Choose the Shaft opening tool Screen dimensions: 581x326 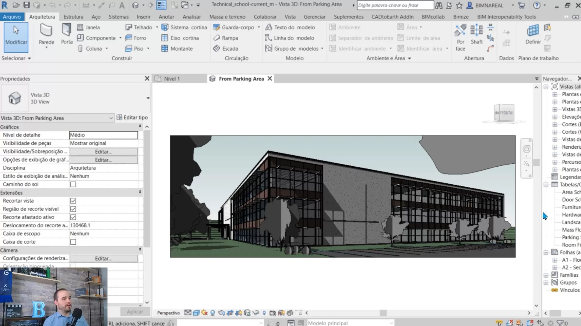point(477,34)
